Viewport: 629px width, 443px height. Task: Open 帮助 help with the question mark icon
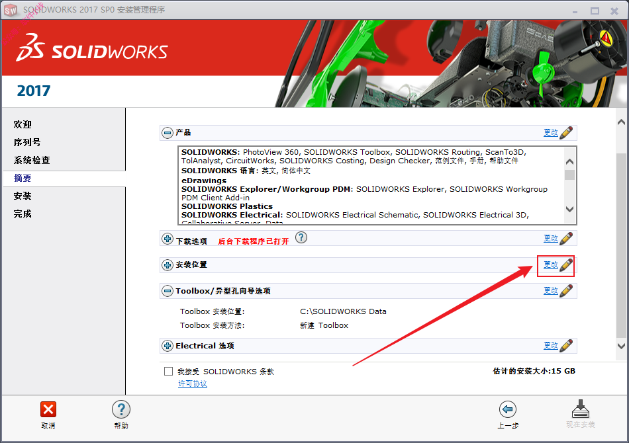click(x=121, y=409)
